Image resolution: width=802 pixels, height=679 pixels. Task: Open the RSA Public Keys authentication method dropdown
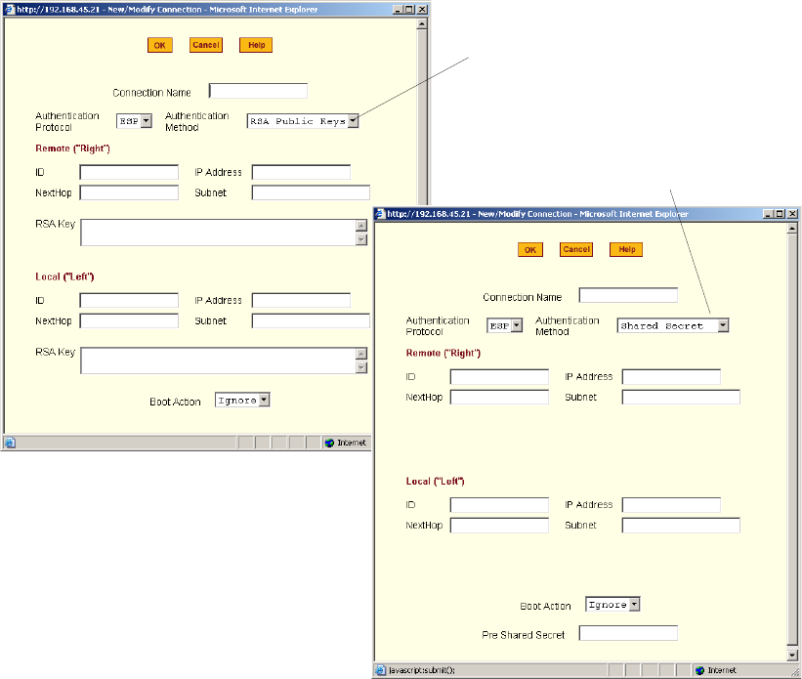pyautogui.click(x=353, y=121)
